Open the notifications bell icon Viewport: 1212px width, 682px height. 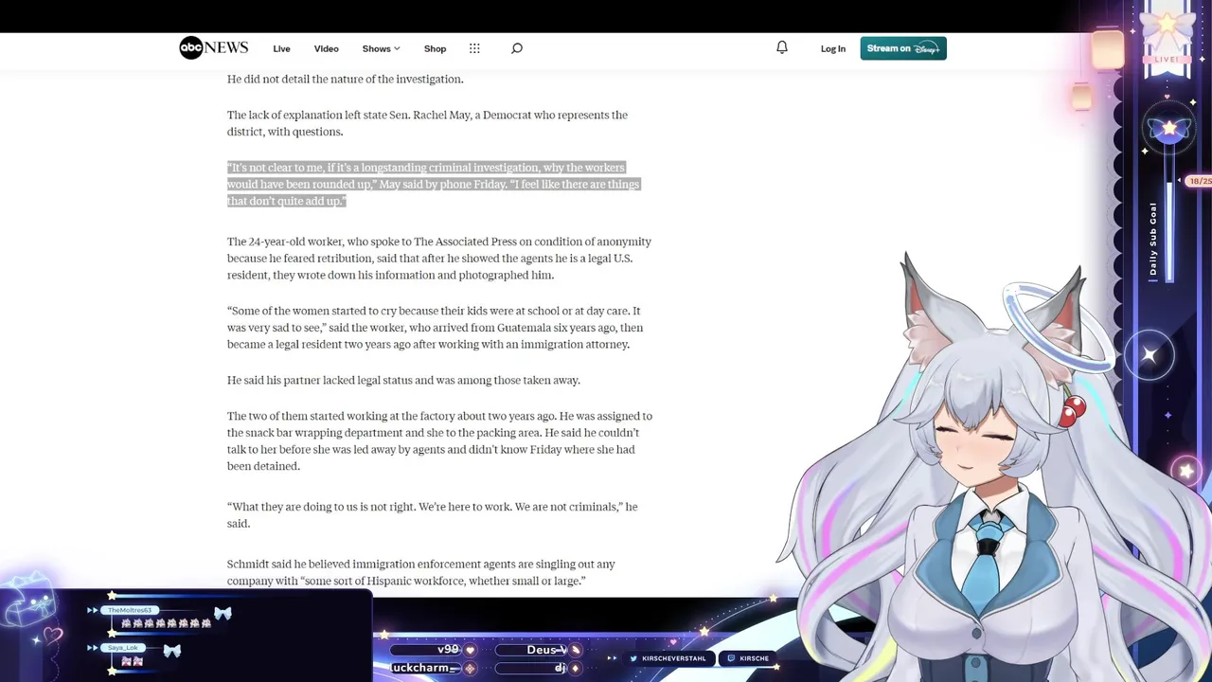[782, 47]
